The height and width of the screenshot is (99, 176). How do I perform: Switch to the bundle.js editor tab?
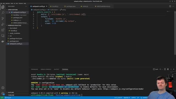pos(56,6)
